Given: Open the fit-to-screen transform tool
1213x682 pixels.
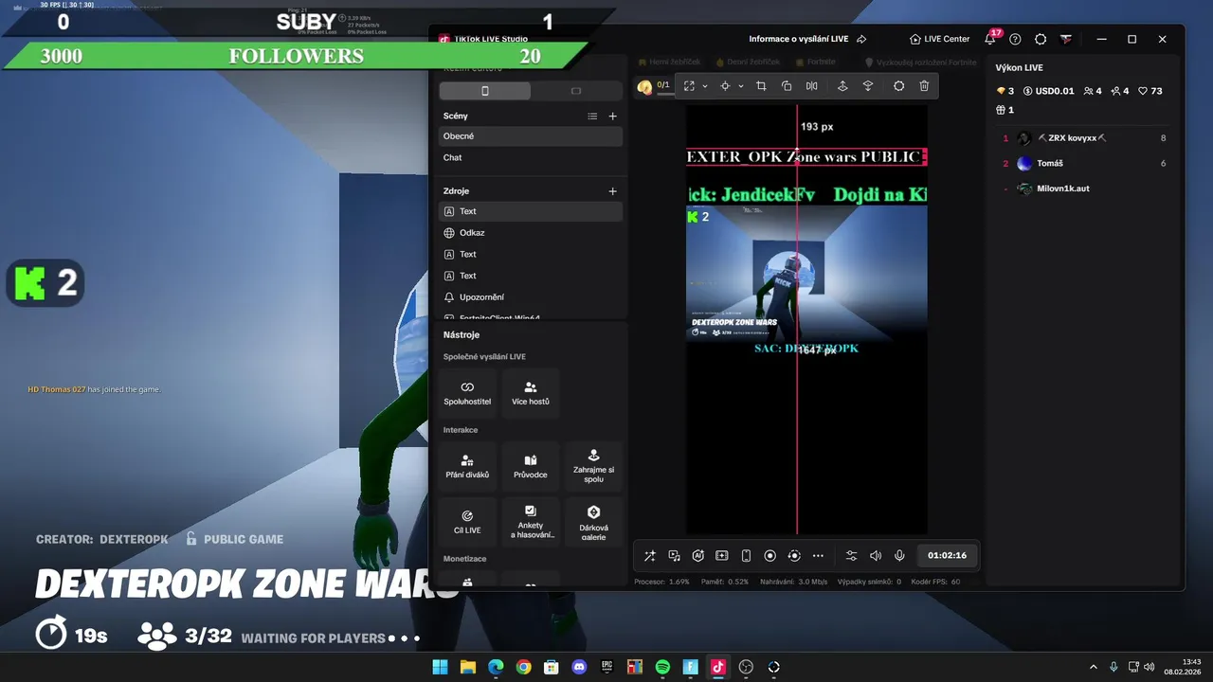Looking at the screenshot, I should tap(689, 86).
